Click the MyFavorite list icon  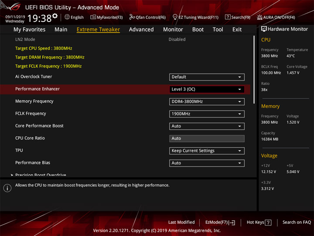(x=93, y=17)
